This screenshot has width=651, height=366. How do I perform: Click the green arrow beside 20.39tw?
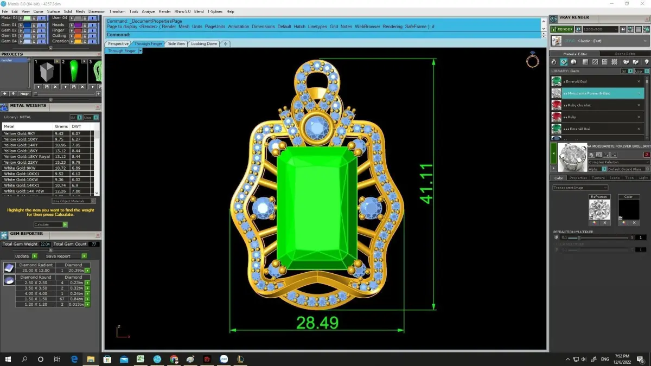[x=87, y=270]
